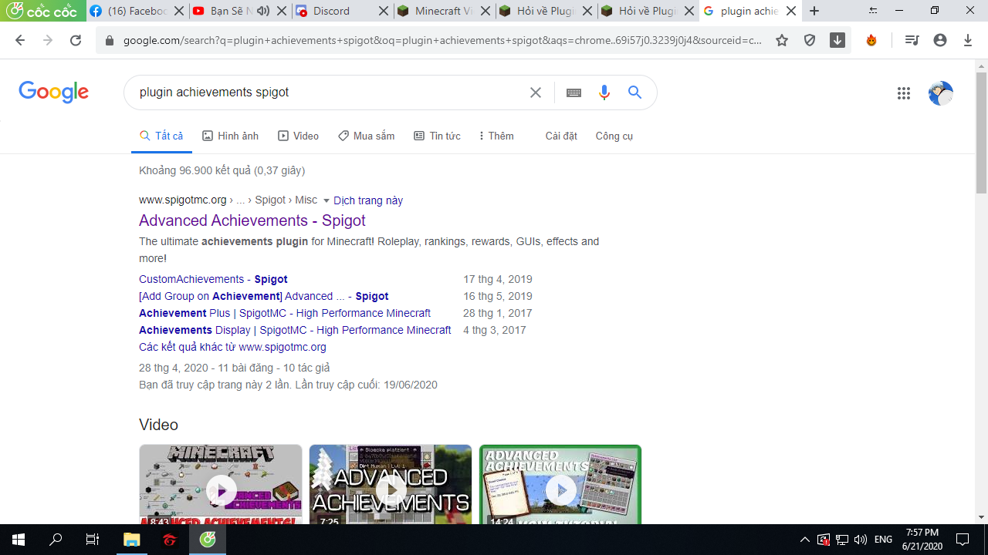Mute the YouTube tab via speaker icon
The height and width of the screenshot is (555, 988).
[x=262, y=11]
